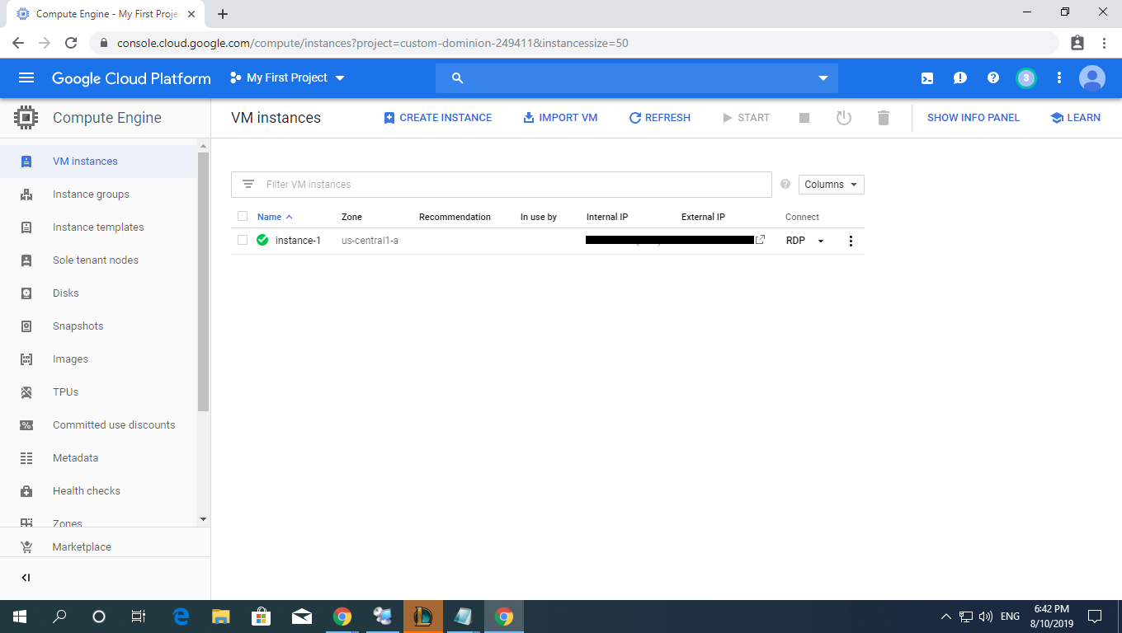Open Health checks in the sidebar
This screenshot has width=1122, height=633.
point(99,491)
